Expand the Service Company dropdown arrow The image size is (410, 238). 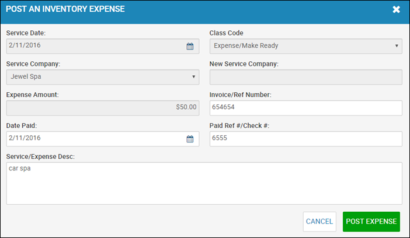point(193,77)
